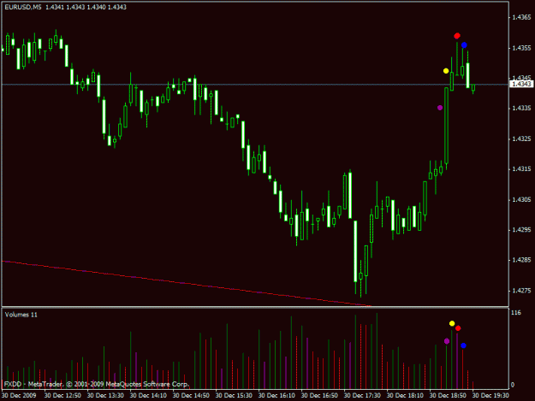Click the 30 Dec 13:30 time label

point(105,395)
